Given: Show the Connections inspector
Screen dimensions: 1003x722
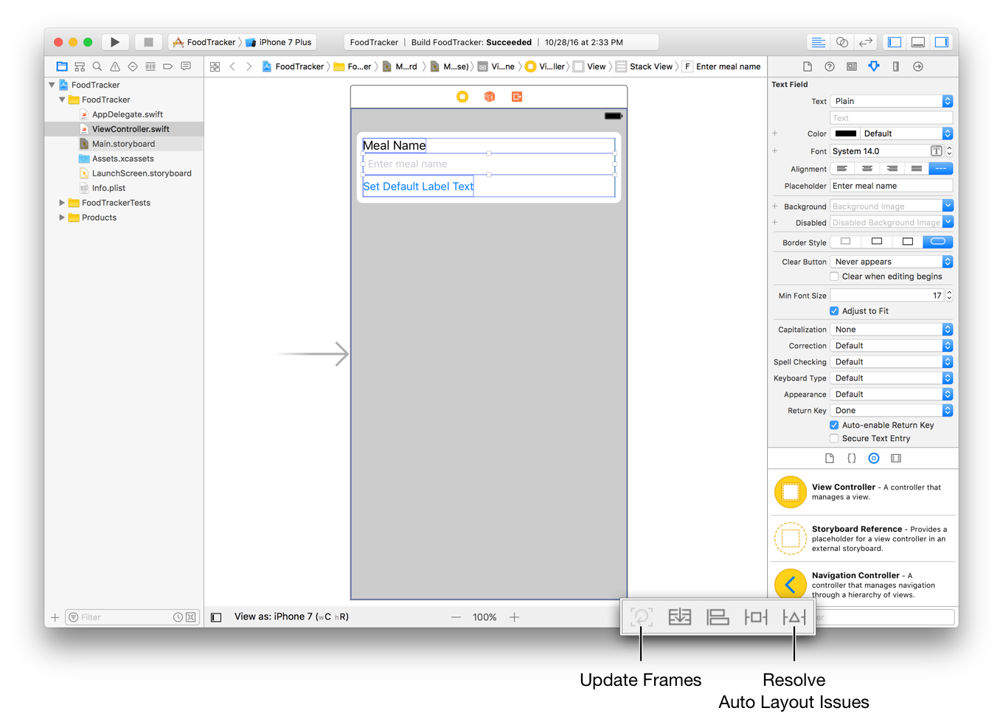Looking at the screenshot, I should pos(918,66).
